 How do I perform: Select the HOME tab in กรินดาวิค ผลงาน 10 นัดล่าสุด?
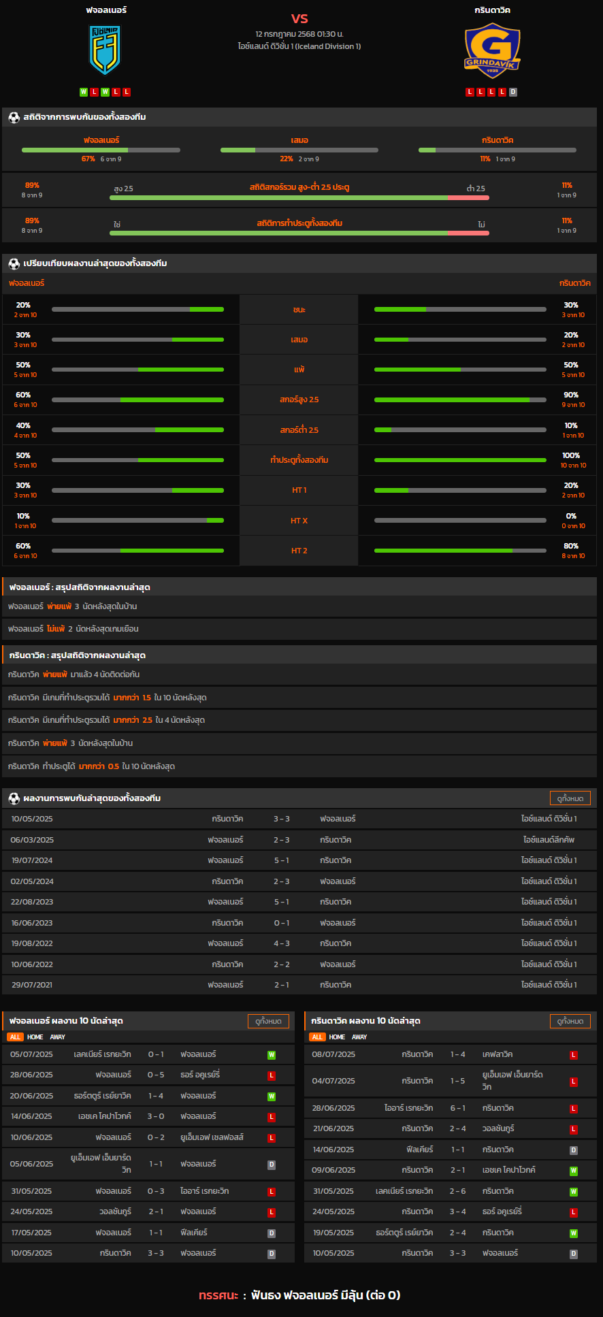pos(337,1037)
